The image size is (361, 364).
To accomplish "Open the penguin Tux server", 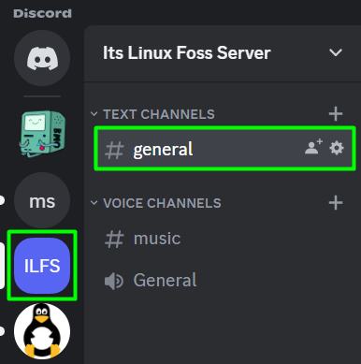I will pyautogui.click(x=42, y=331).
